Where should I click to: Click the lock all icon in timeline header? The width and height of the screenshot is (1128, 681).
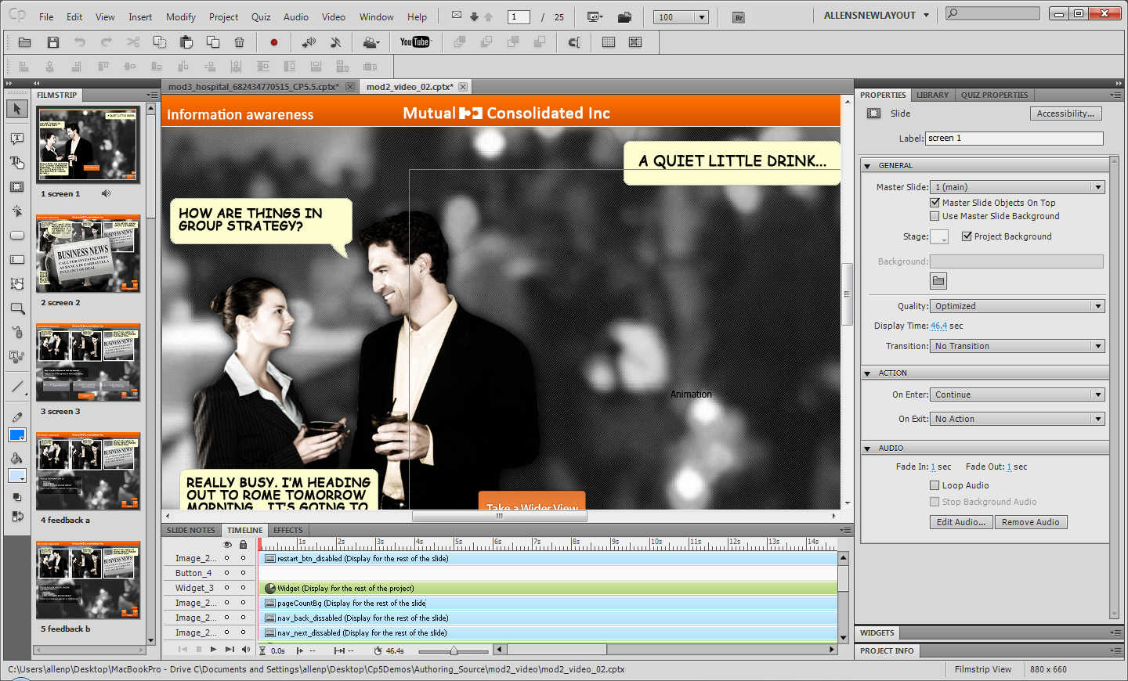[243, 544]
